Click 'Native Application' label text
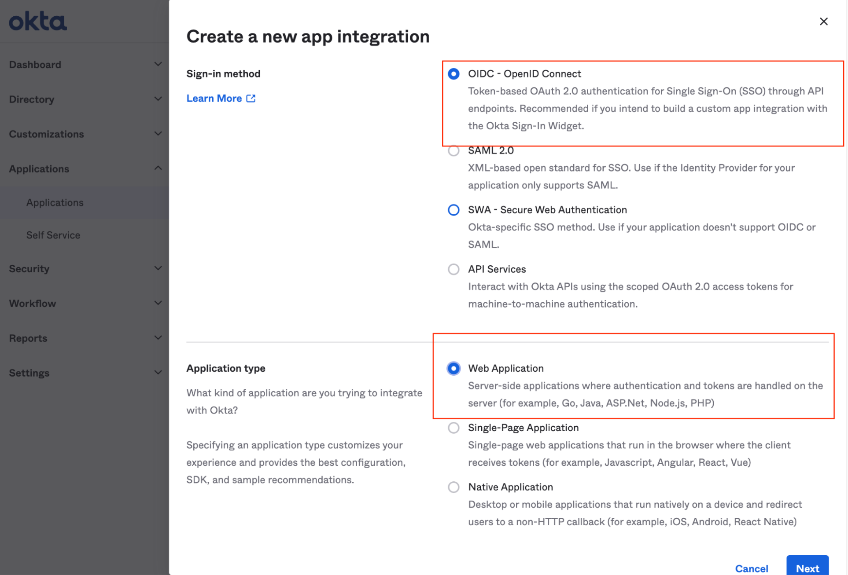The image size is (848, 575). [x=510, y=487]
